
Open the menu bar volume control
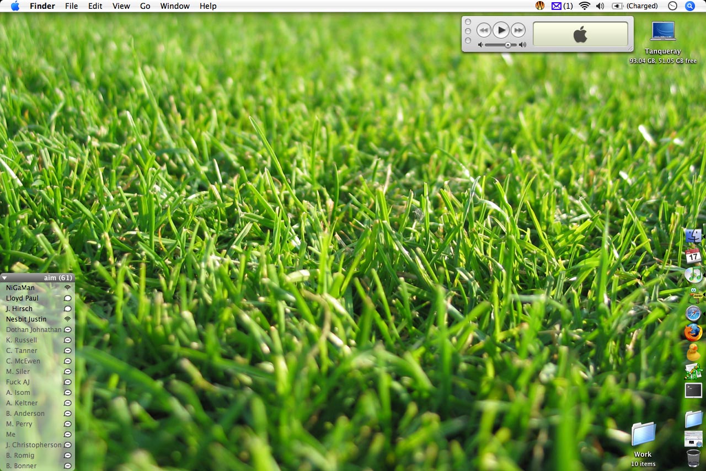[x=600, y=6]
